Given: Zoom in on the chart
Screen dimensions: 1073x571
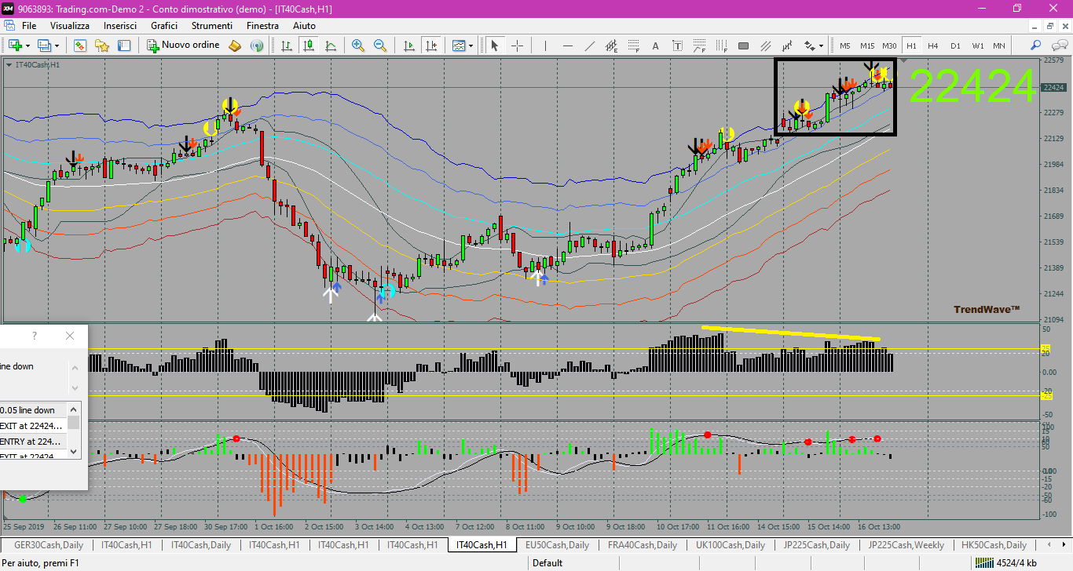Looking at the screenshot, I should click(358, 45).
